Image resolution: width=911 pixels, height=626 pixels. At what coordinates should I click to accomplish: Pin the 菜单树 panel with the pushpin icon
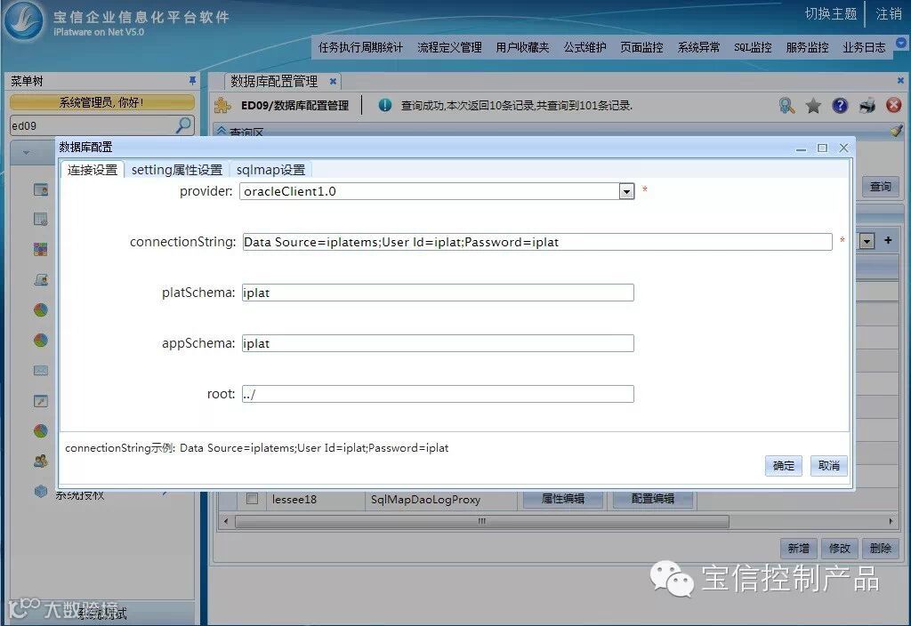192,81
